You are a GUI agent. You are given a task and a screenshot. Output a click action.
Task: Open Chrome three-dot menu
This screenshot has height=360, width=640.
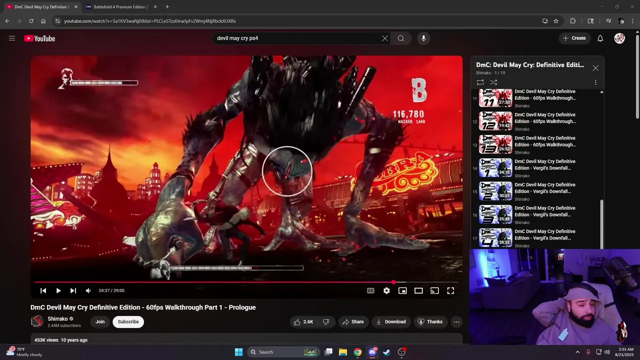tap(633, 21)
